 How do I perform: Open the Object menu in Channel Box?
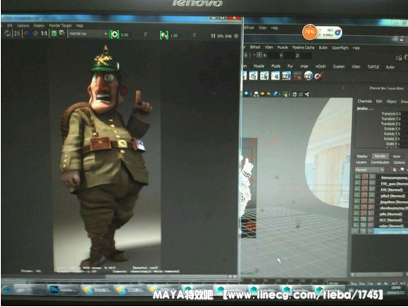click(x=391, y=102)
